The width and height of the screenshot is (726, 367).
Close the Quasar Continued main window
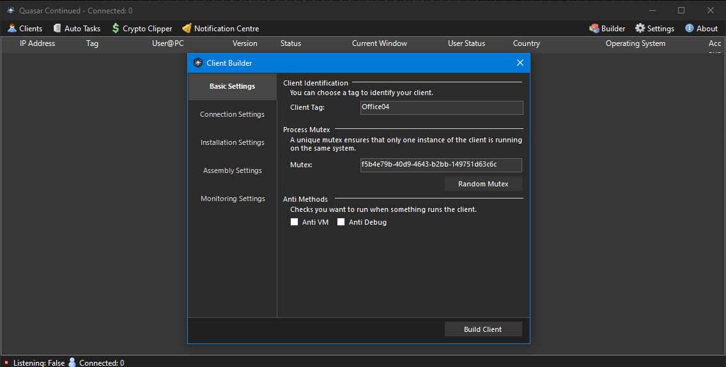(x=710, y=10)
